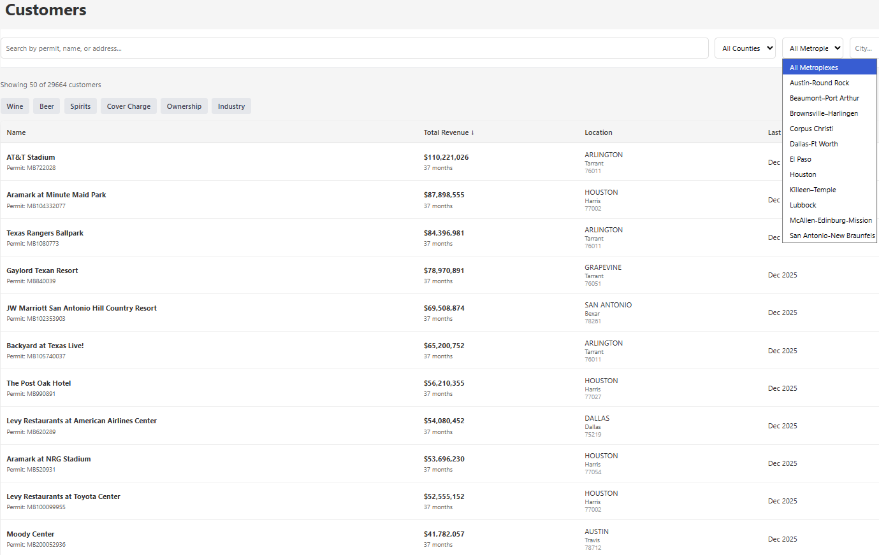This screenshot has width=879, height=555.
Task: Click the Cover Charge filter button
Action: (129, 106)
